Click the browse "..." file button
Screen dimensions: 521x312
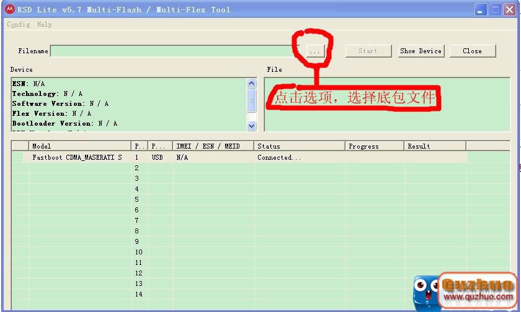314,51
